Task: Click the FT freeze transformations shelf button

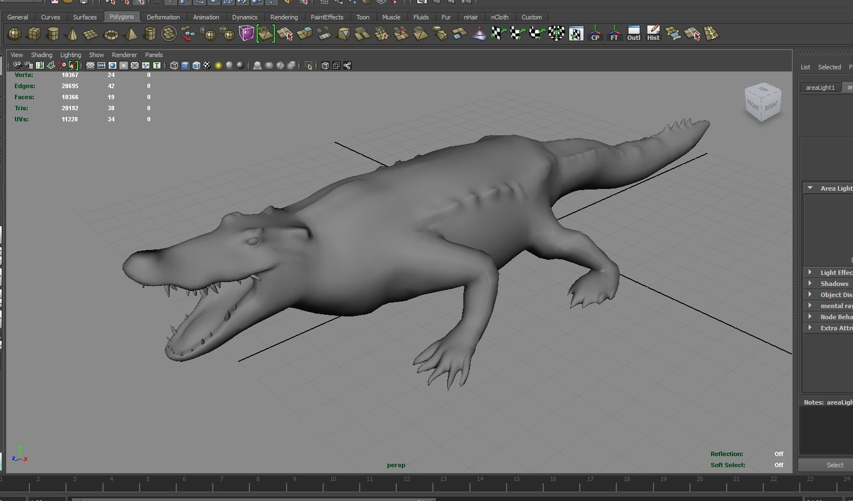Action: [x=614, y=34]
